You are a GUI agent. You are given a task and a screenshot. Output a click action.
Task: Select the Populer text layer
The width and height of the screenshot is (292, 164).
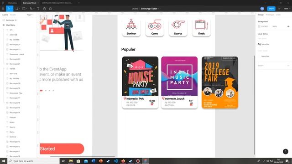[13, 118]
